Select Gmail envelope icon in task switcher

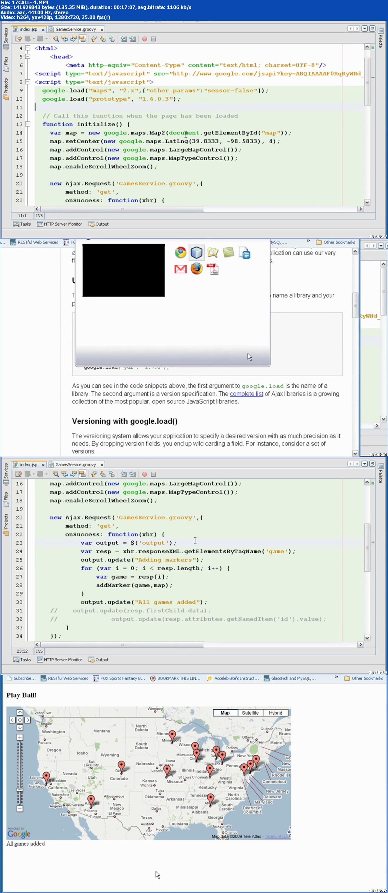pyautogui.click(x=180, y=269)
